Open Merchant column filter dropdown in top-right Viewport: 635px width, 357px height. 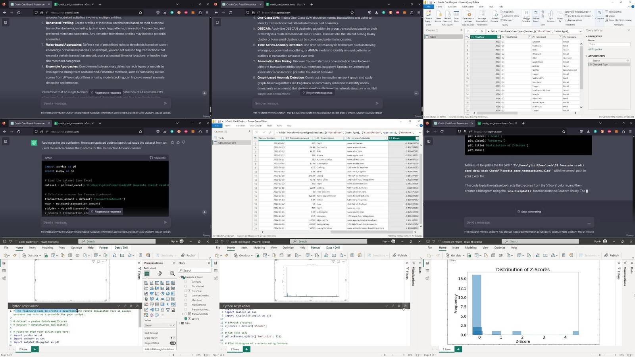coord(560,37)
